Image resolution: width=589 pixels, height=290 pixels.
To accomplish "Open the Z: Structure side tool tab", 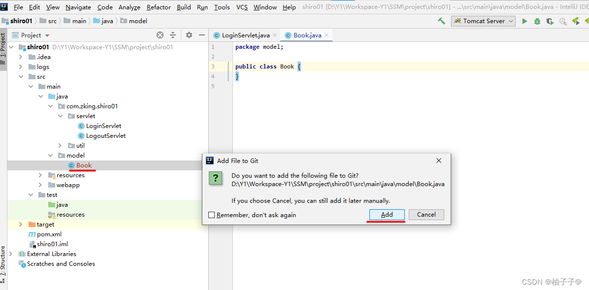I will [x=3, y=265].
